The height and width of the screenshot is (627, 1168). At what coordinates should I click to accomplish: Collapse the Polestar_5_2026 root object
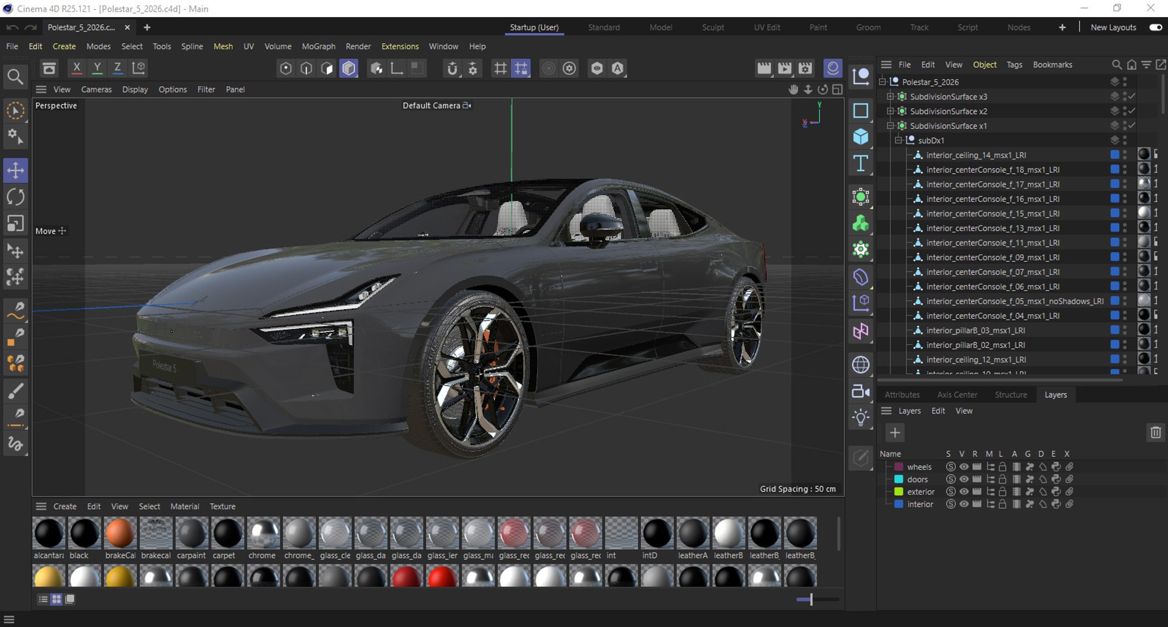[882, 81]
